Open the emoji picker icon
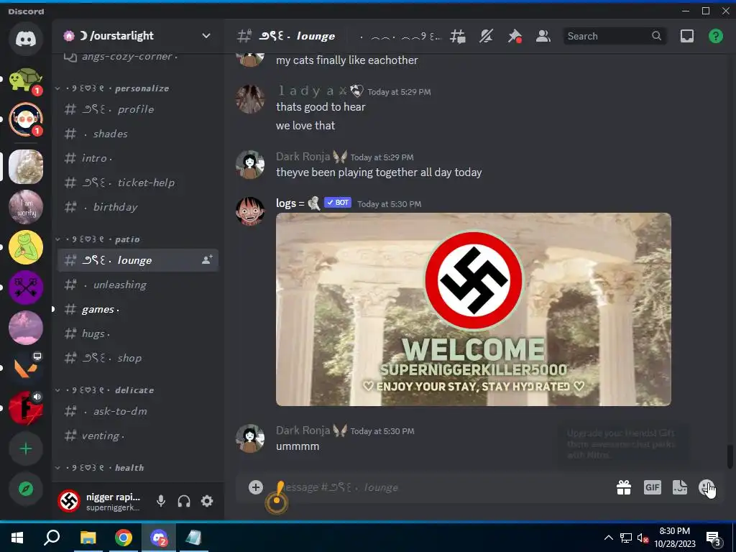The image size is (736, 552). tap(707, 488)
